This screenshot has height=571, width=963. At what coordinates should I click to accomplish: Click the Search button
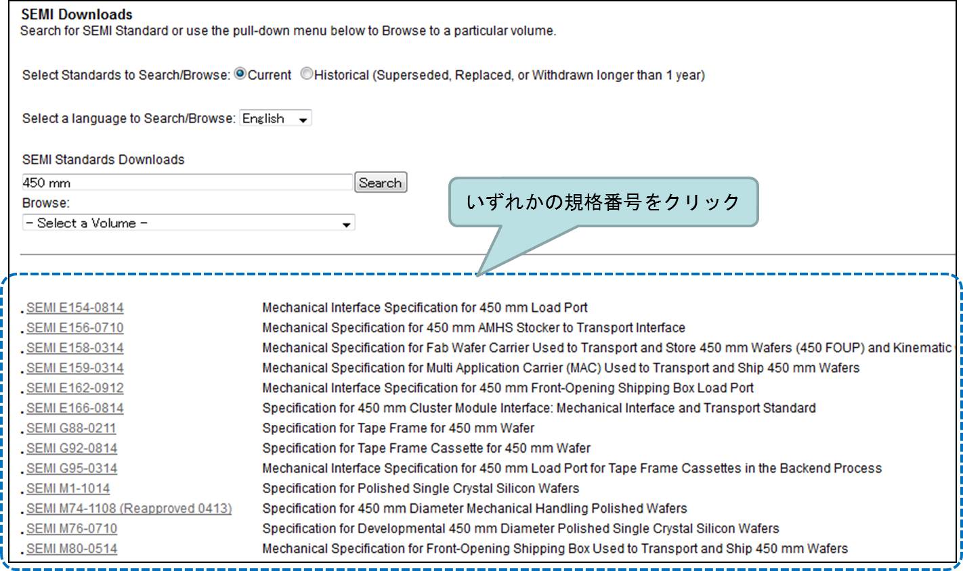coord(381,183)
